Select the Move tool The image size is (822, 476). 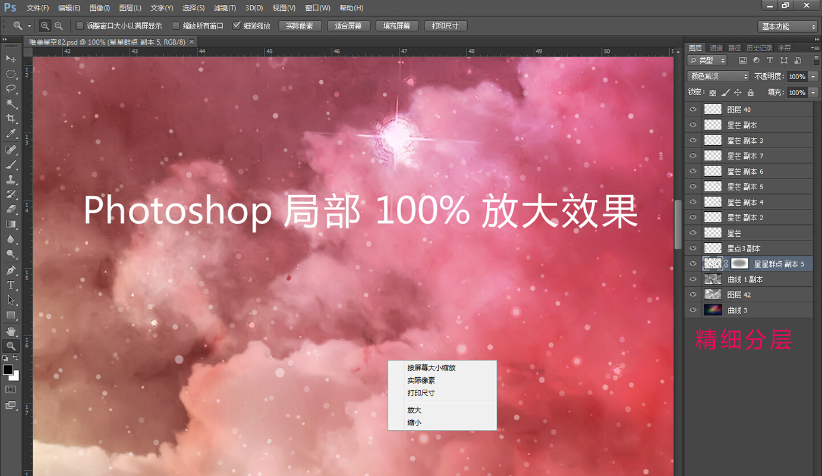pyautogui.click(x=11, y=58)
